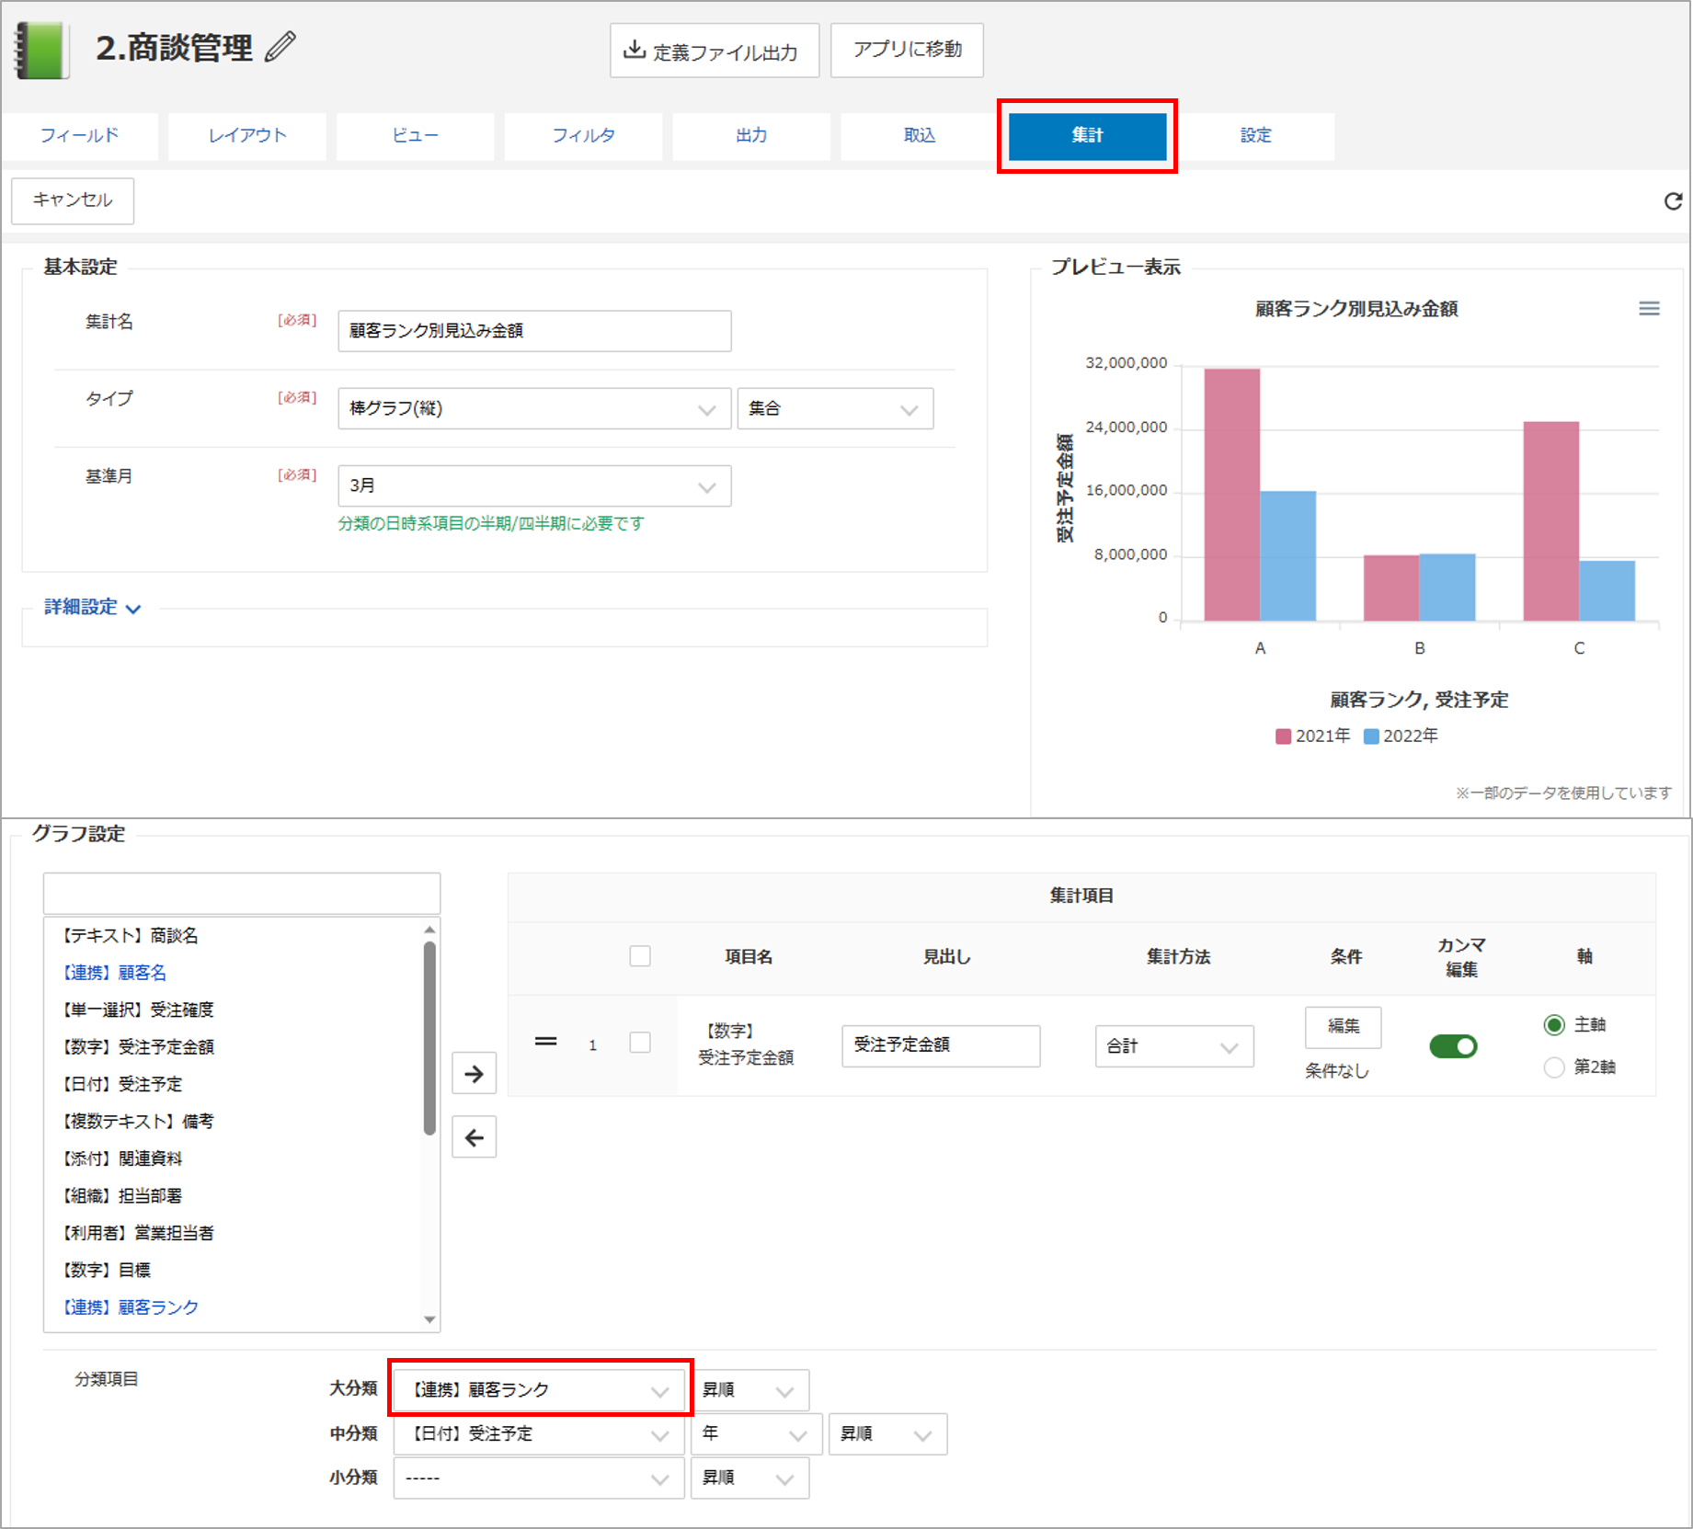The image size is (1693, 1529).
Task: Open the 棒グラフ(縦) type dropdown
Action: click(534, 408)
